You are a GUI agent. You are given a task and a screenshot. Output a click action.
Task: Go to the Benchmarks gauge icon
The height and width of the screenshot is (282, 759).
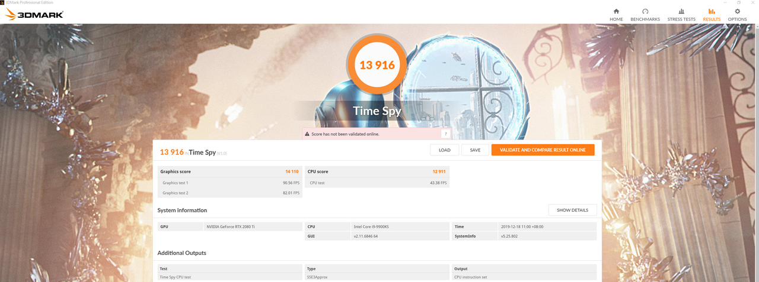[645, 11]
